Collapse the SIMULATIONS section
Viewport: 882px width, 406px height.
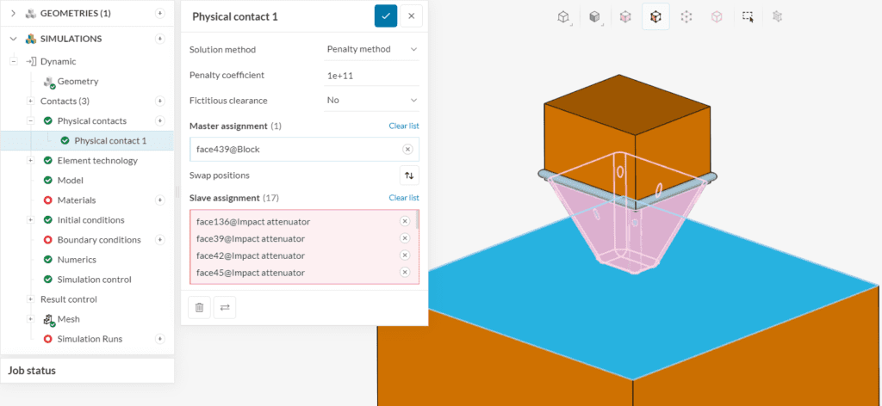click(x=13, y=39)
